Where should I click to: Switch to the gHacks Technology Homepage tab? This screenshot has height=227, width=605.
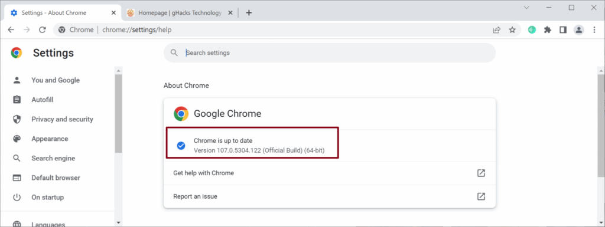coord(180,13)
